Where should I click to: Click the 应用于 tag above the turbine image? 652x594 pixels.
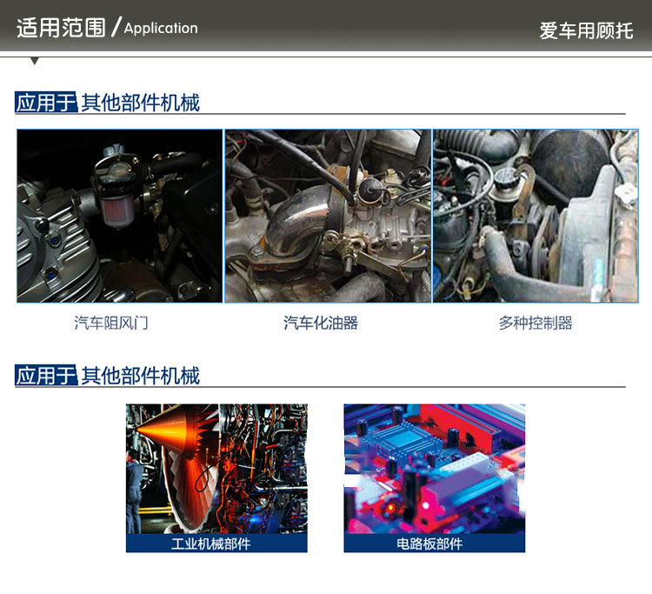click(46, 376)
